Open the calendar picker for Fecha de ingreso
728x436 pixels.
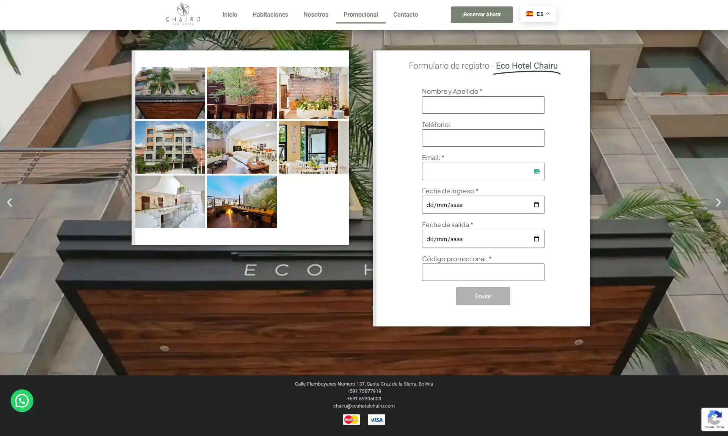(x=537, y=205)
